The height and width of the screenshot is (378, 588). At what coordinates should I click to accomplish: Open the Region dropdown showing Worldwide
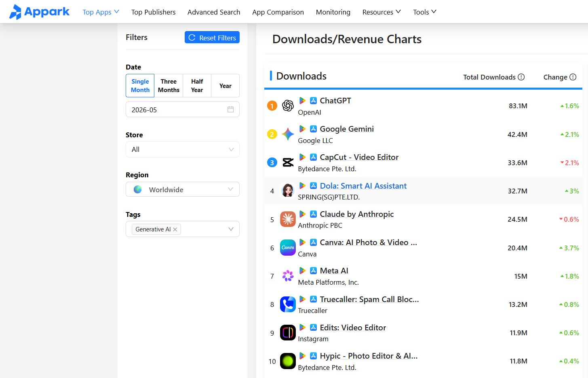(183, 189)
